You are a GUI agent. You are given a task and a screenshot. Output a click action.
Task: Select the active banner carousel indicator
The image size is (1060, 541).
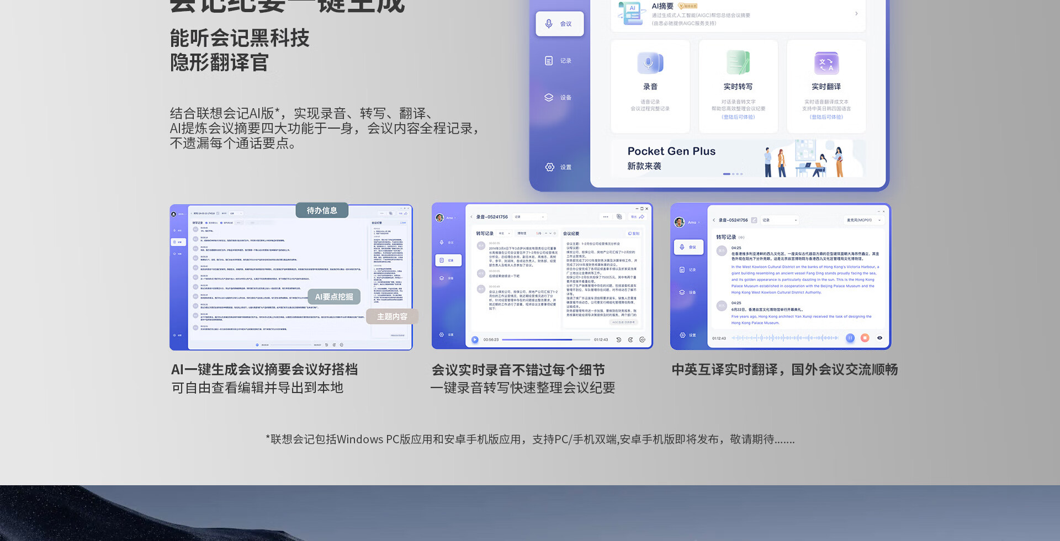coord(727,174)
